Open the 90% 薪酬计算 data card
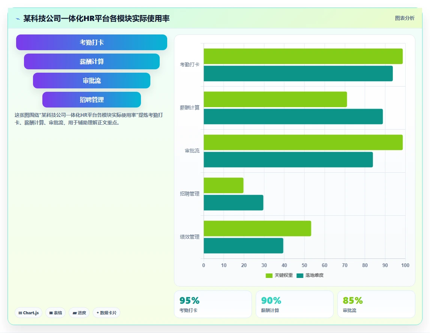Viewport: 430px width, 333px height. click(295, 304)
